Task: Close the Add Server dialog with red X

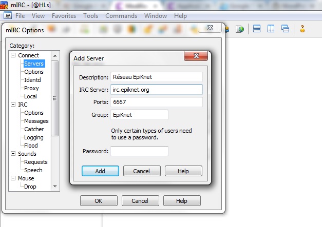Action: pos(196,56)
